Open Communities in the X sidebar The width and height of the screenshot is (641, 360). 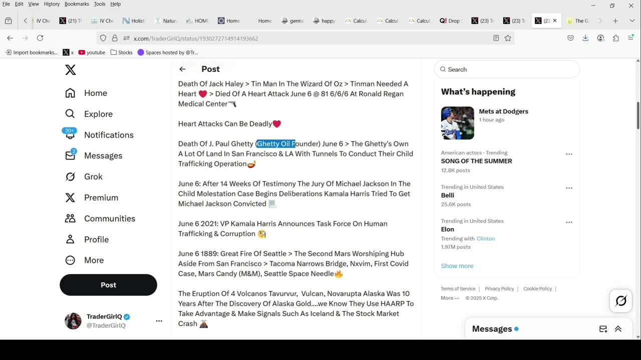coord(100,218)
